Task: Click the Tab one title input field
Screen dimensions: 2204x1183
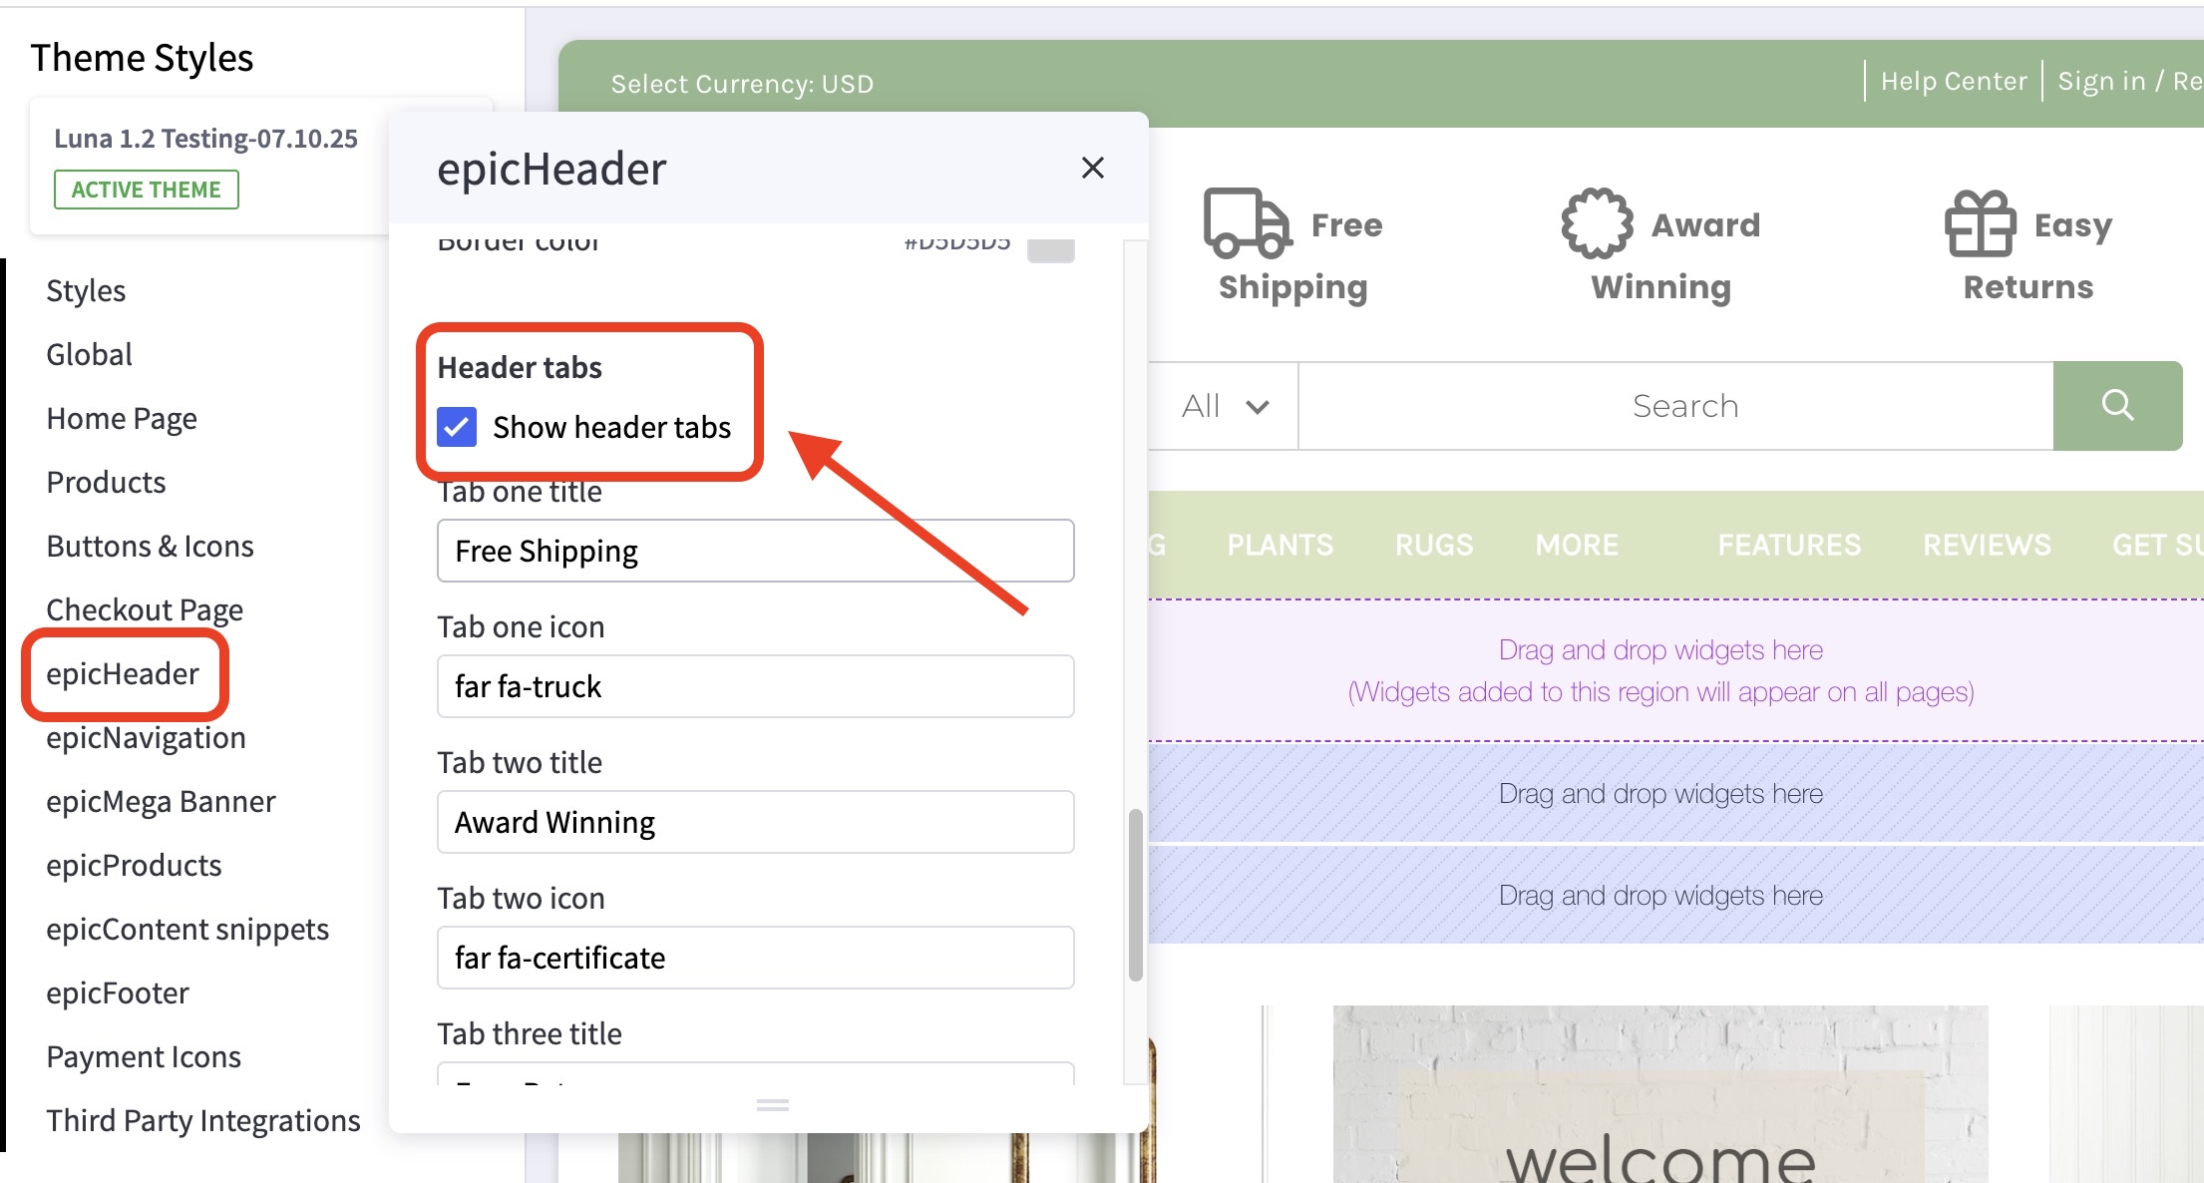Action: [x=755, y=550]
